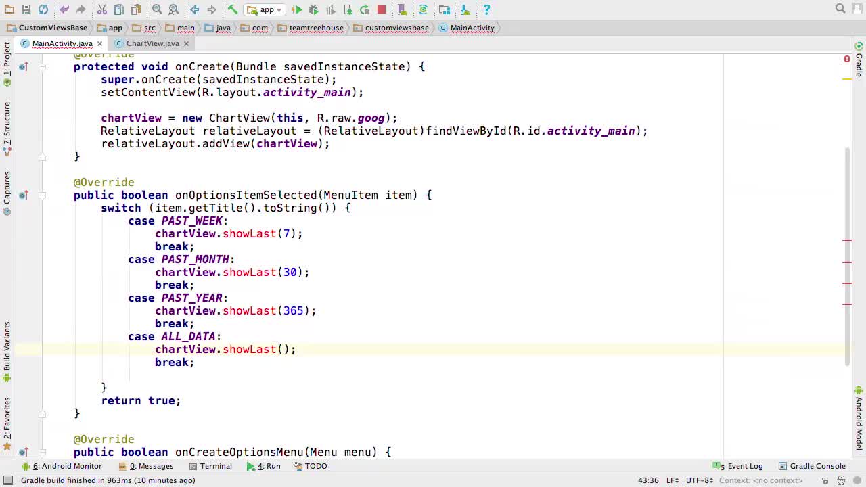Image resolution: width=866 pixels, height=487 pixels.
Task: Collapse the onCreate method fold marker
Action: [x=42, y=66]
